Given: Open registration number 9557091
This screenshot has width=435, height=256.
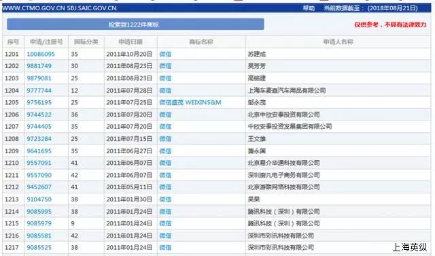Looking at the screenshot, I should [39, 163].
